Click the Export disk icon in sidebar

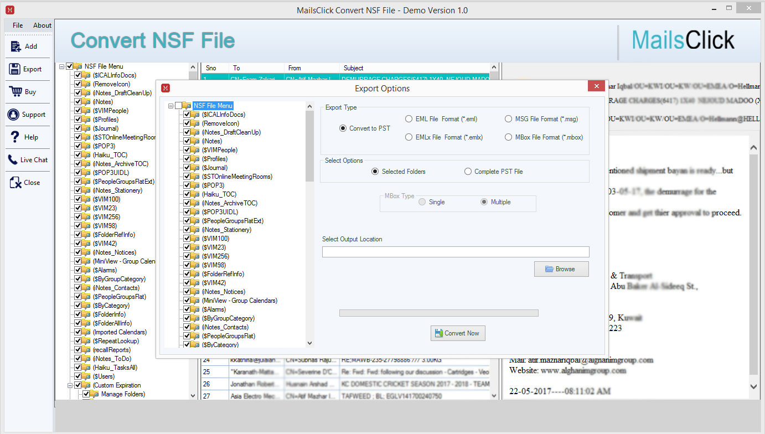[14, 69]
